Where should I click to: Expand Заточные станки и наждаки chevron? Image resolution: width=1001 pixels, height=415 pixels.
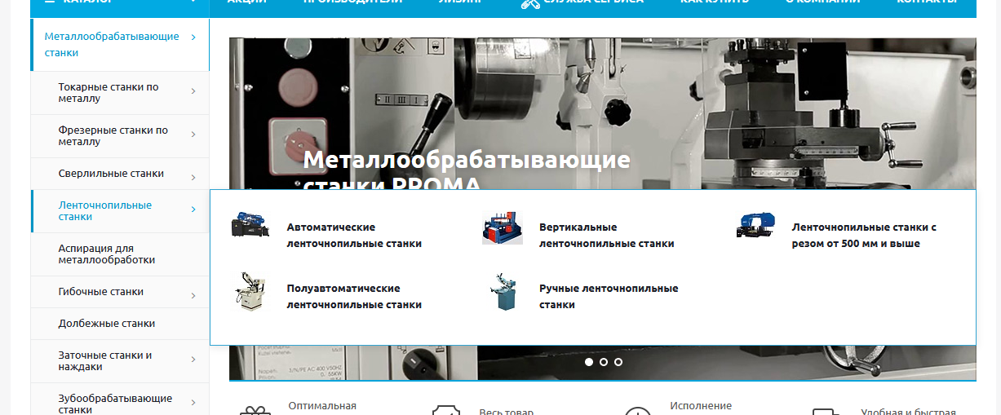tap(193, 360)
